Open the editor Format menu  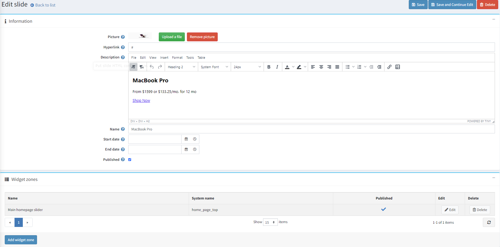tap(177, 58)
